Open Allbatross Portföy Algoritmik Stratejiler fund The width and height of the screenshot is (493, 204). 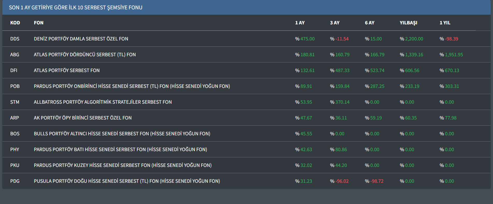pos(103,102)
